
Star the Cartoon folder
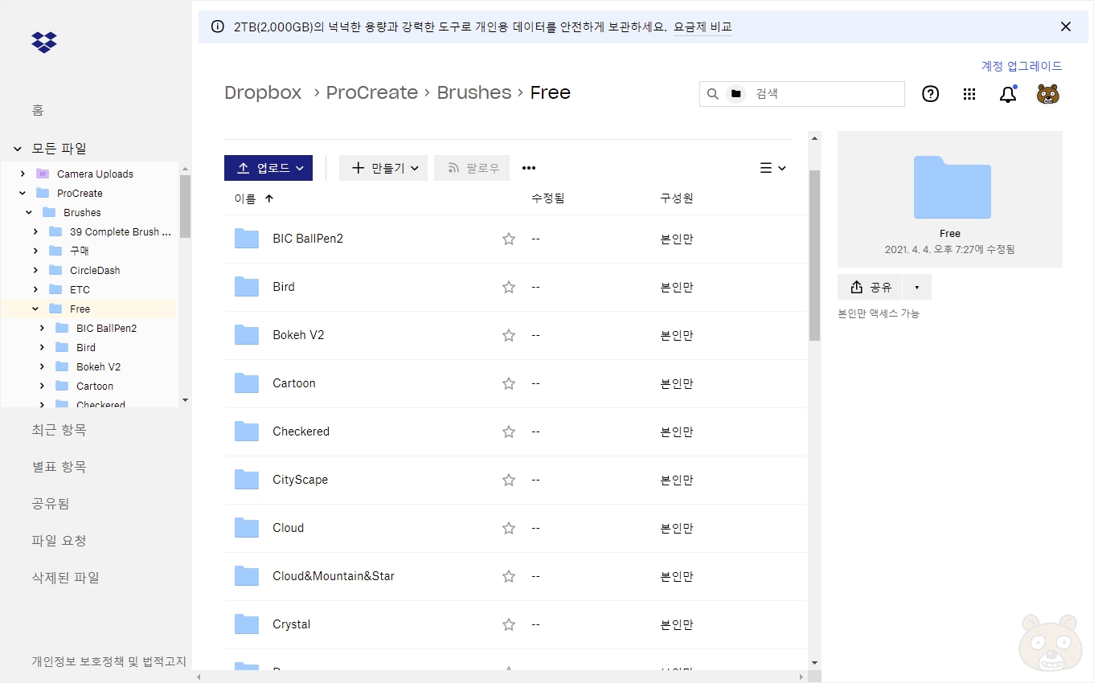point(508,383)
